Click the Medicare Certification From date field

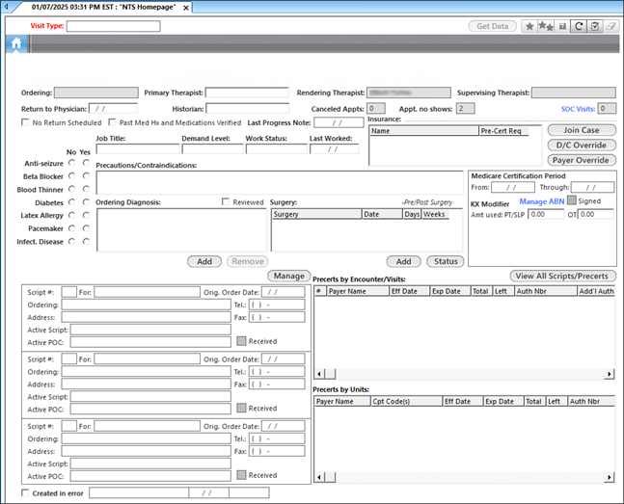[512, 187]
